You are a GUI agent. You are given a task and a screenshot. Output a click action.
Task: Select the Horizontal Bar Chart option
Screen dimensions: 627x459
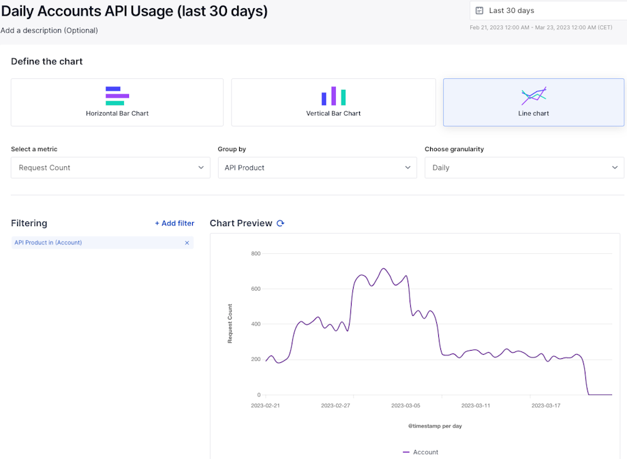pos(117,113)
